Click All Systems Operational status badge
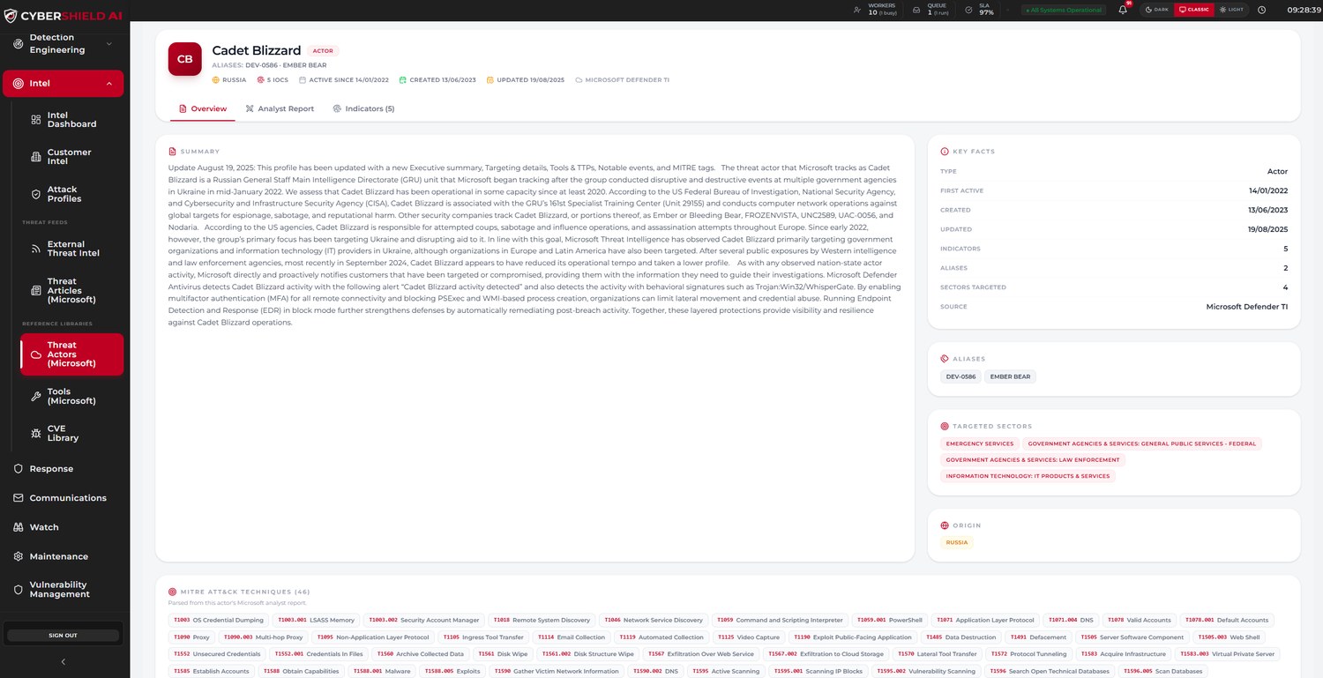Viewport: 1323px width, 678px height. click(1064, 10)
